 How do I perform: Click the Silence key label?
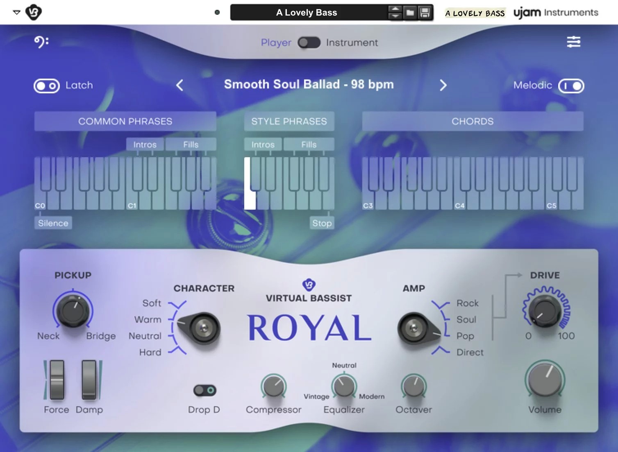point(53,223)
